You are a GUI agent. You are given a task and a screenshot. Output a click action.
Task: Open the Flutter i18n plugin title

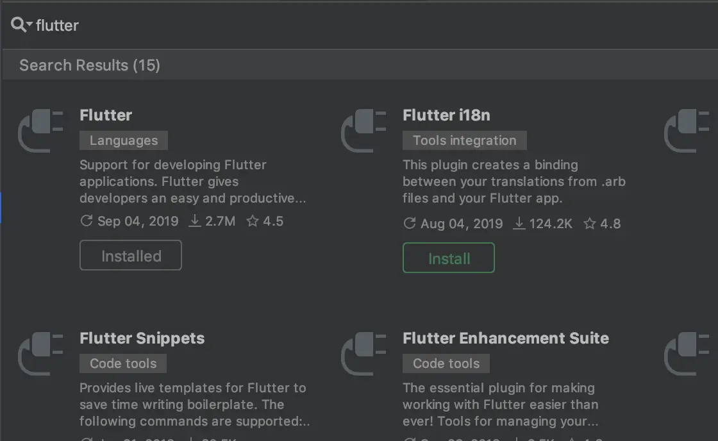tap(446, 115)
